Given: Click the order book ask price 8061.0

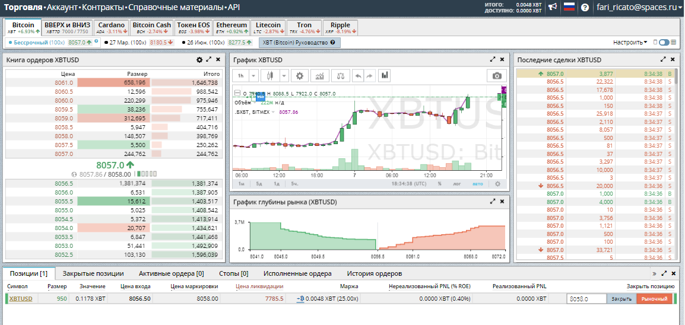Looking at the screenshot, I should 64,82.
